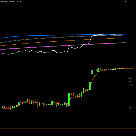Click the tallest green candle before the red pullback
This screenshot has height=136, width=136.
69,100
